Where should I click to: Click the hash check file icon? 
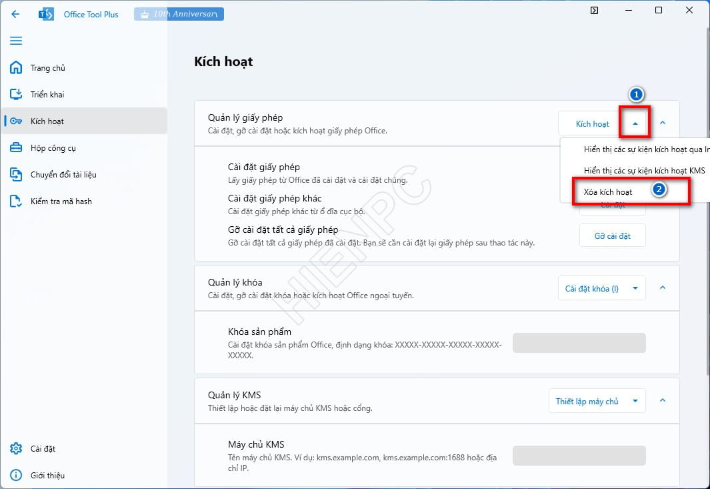click(16, 201)
